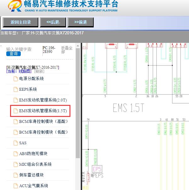Click document icon beside ACU安全气囊系统
This screenshot has width=189, height=190.
(x=16, y=186)
